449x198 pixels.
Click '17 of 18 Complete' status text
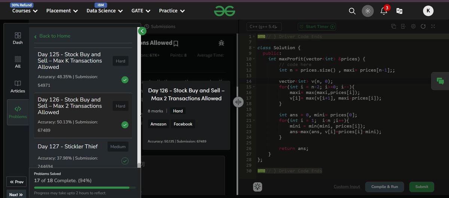63,180
